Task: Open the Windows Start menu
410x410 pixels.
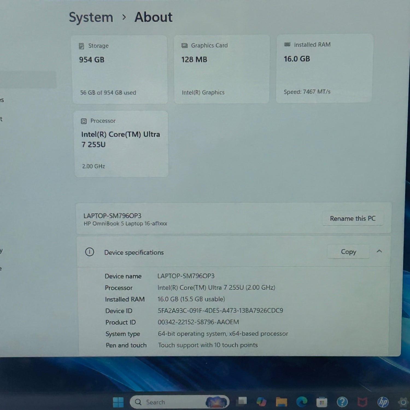Action: click(118, 402)
